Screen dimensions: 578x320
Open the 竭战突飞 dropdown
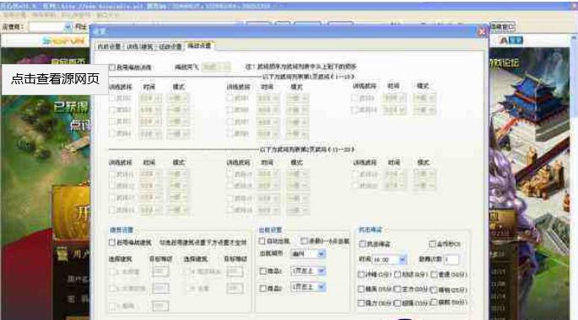coord(216,67)
